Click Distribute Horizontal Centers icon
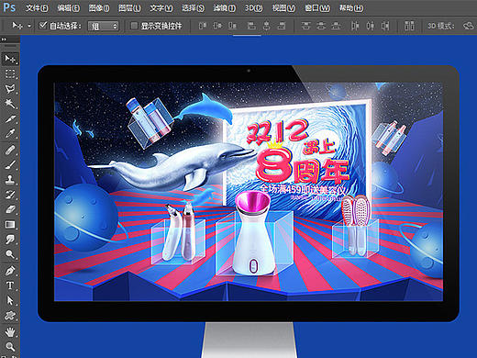 (x=370, y=26)
